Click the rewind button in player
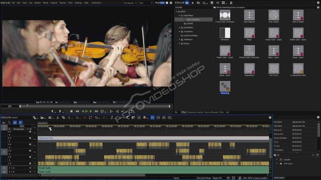321x180 pixels. (77, 111)
